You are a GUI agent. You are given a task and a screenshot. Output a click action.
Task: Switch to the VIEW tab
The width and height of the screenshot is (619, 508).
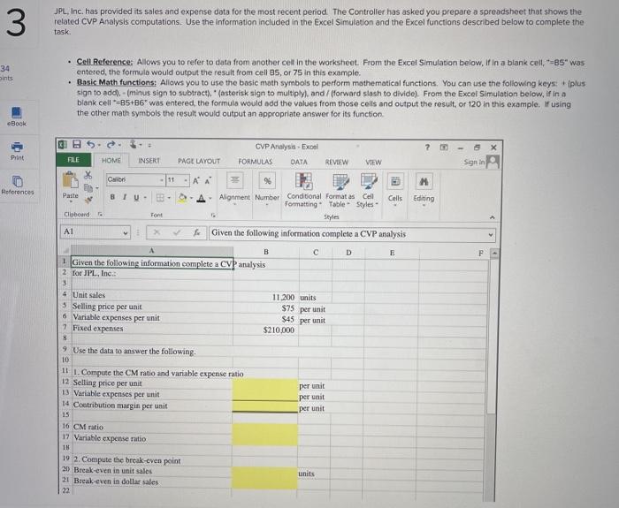click(373, 162)
